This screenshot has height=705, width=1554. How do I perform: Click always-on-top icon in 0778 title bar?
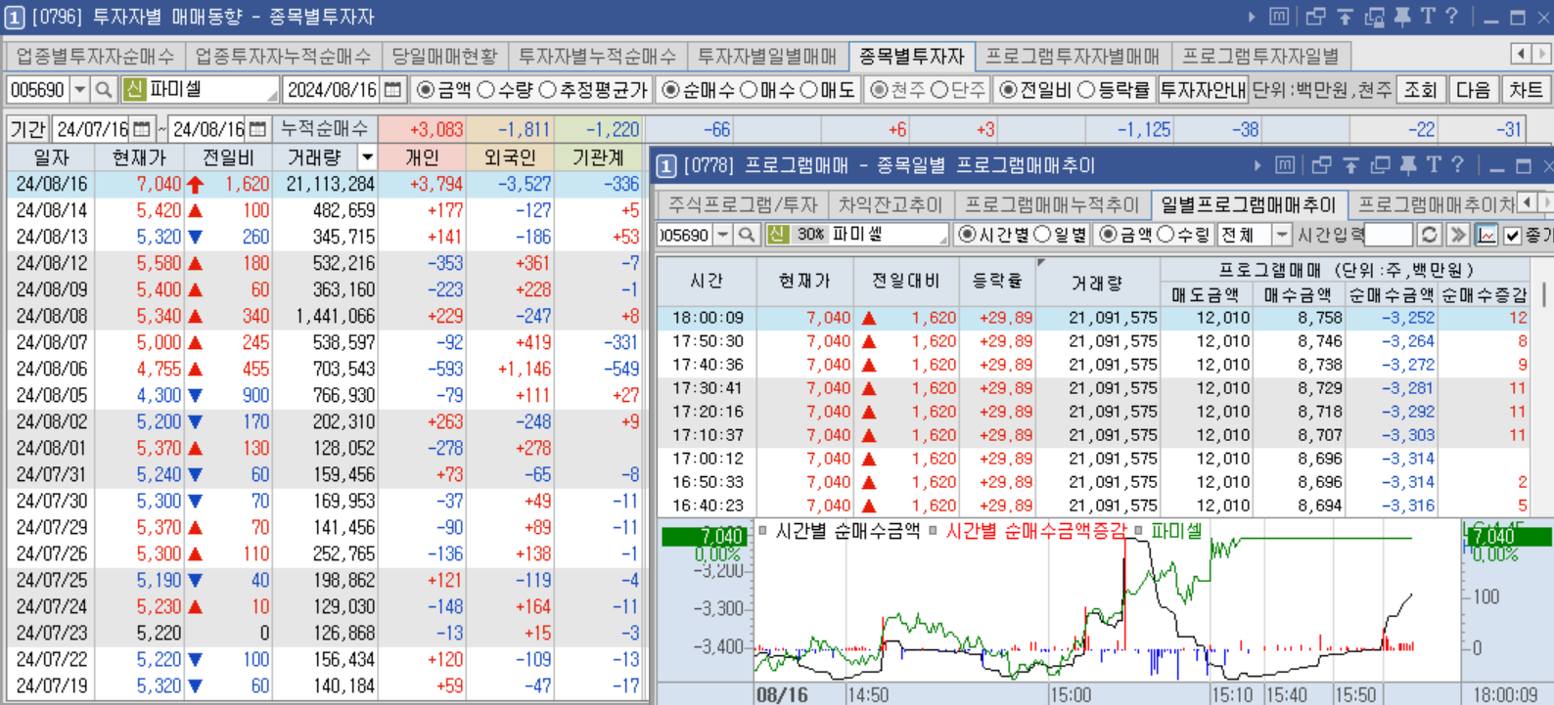(x=1350, y=165)
